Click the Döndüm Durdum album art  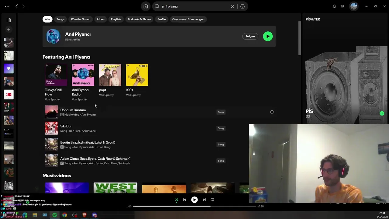point(51,112)
